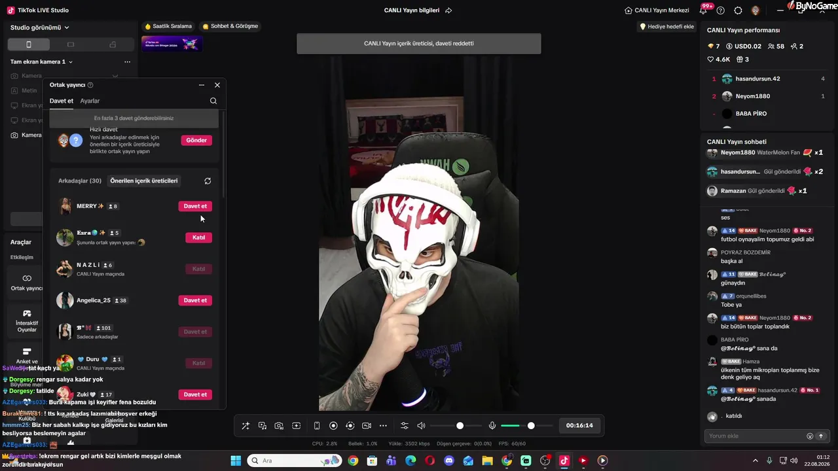Open the Music on Stage banner
Viewport: 838px width, 471px height.
click(172, 43)
